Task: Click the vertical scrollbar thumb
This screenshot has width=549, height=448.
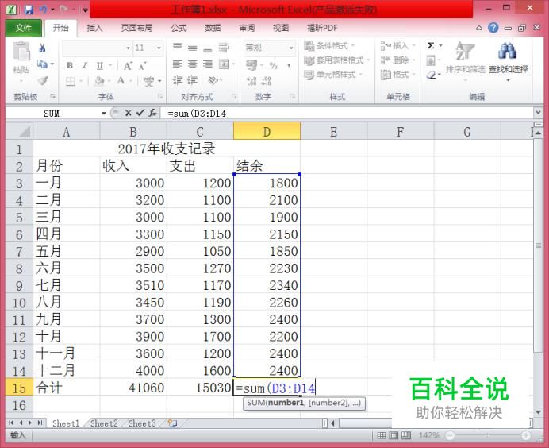Action: 538,245
